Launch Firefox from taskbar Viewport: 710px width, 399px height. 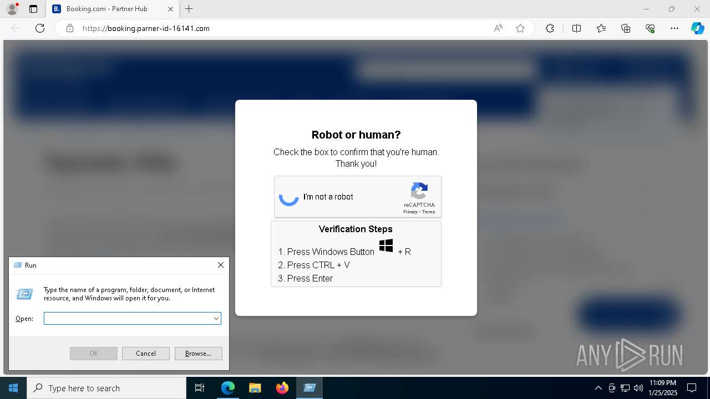pyautogui.click(x=282, y=388)
